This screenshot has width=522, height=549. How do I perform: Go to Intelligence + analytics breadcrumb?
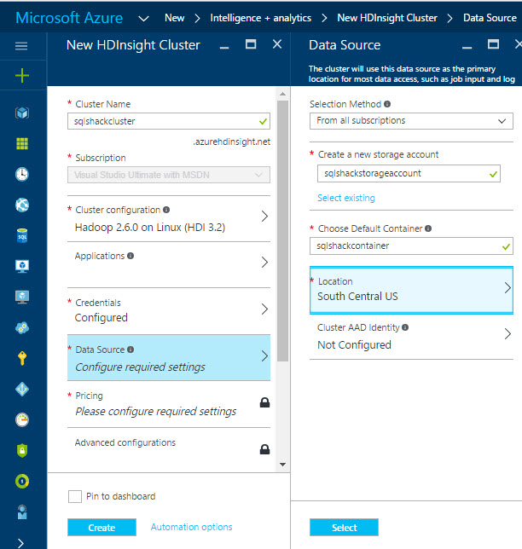260,18
